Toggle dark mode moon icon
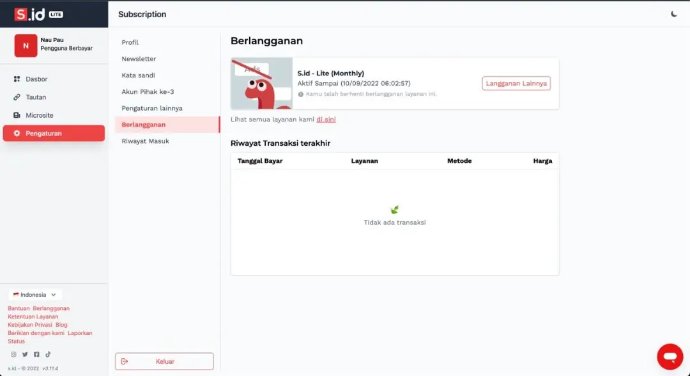 [674, 14]
